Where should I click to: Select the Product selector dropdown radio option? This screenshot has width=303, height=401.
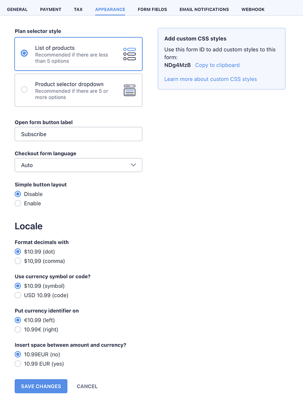pyautogui.click(x=24, y=89)
